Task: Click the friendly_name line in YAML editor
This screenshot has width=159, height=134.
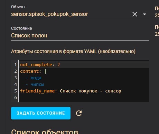Action: (84, 91)
